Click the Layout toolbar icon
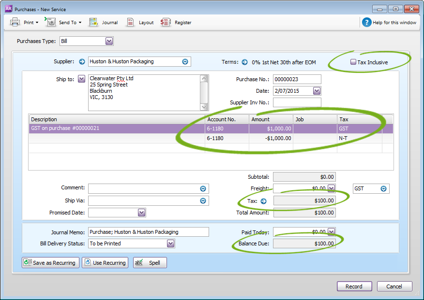424x300 pixels. 131,22
